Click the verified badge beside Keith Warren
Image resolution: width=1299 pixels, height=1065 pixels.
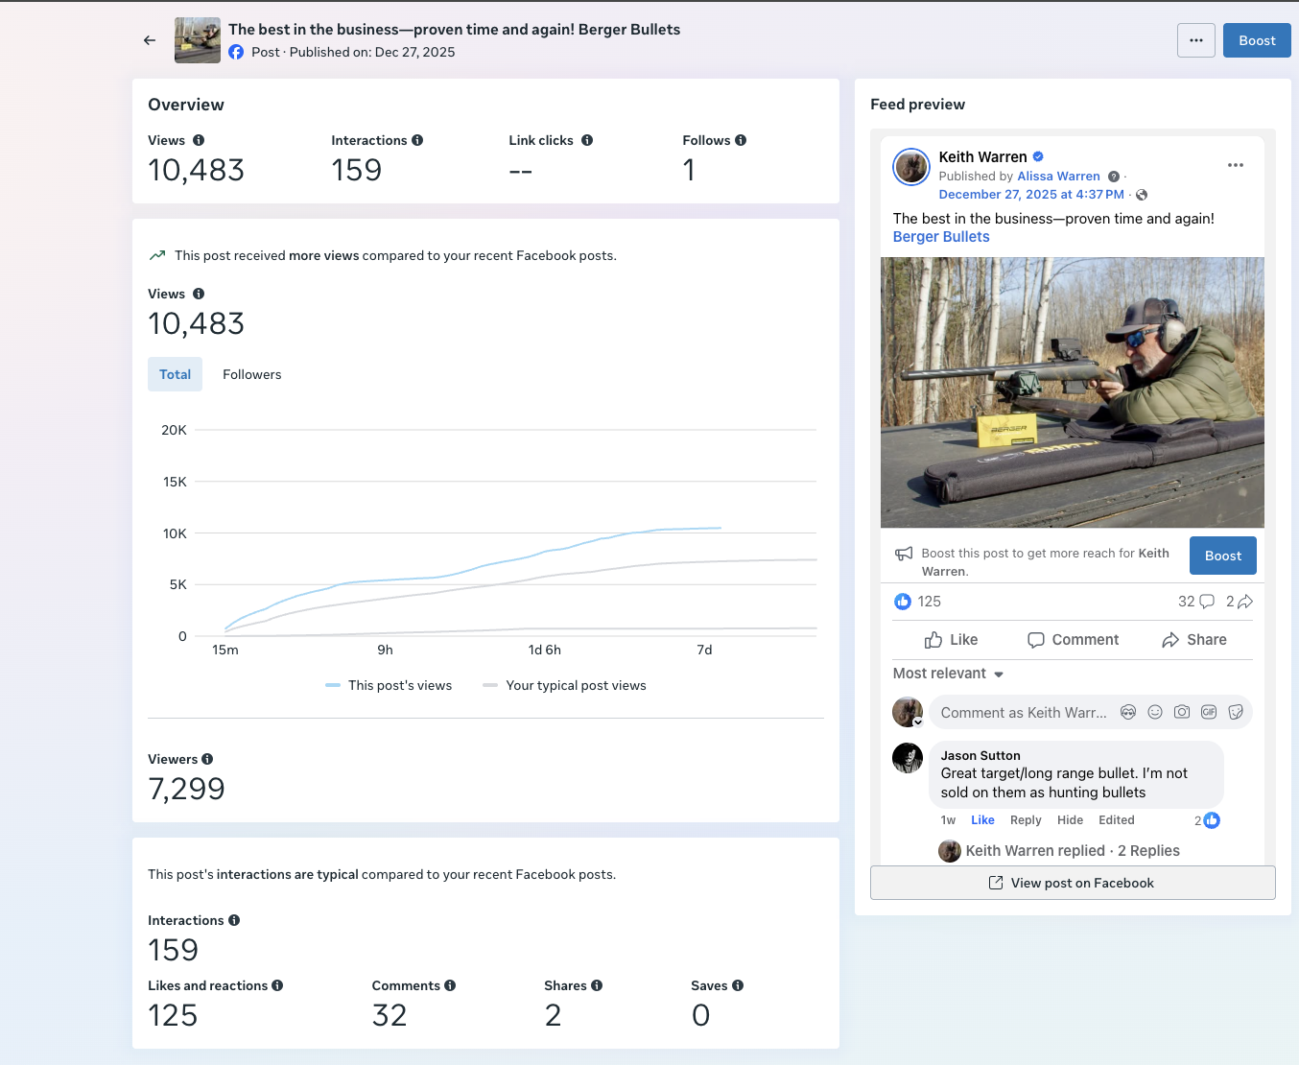tap(1038, 156)
